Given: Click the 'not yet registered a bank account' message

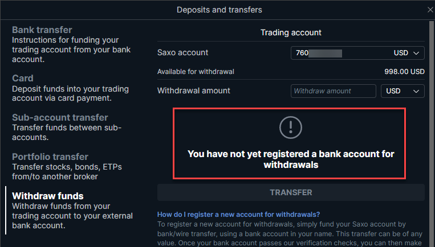Looking at the screenshot, I should tap(291, 159).
